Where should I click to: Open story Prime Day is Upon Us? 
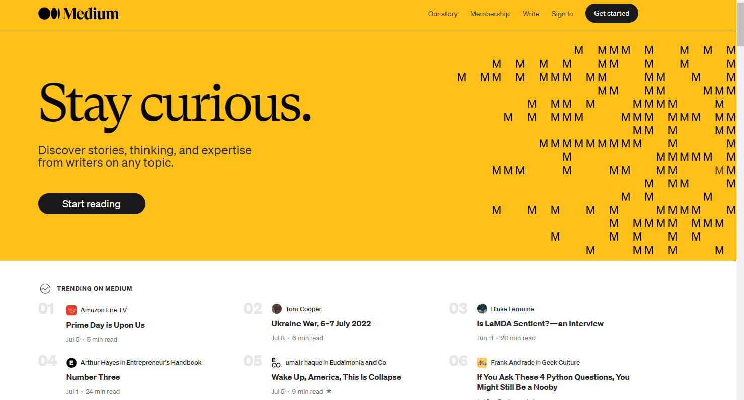pyautogui.click(x=106, y=325)
